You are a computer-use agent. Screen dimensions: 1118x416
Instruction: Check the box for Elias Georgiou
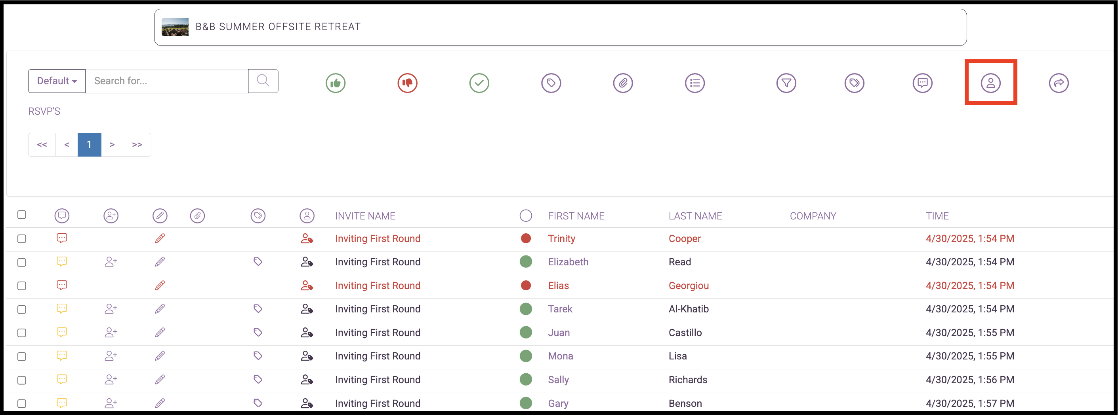coord(22,286)
